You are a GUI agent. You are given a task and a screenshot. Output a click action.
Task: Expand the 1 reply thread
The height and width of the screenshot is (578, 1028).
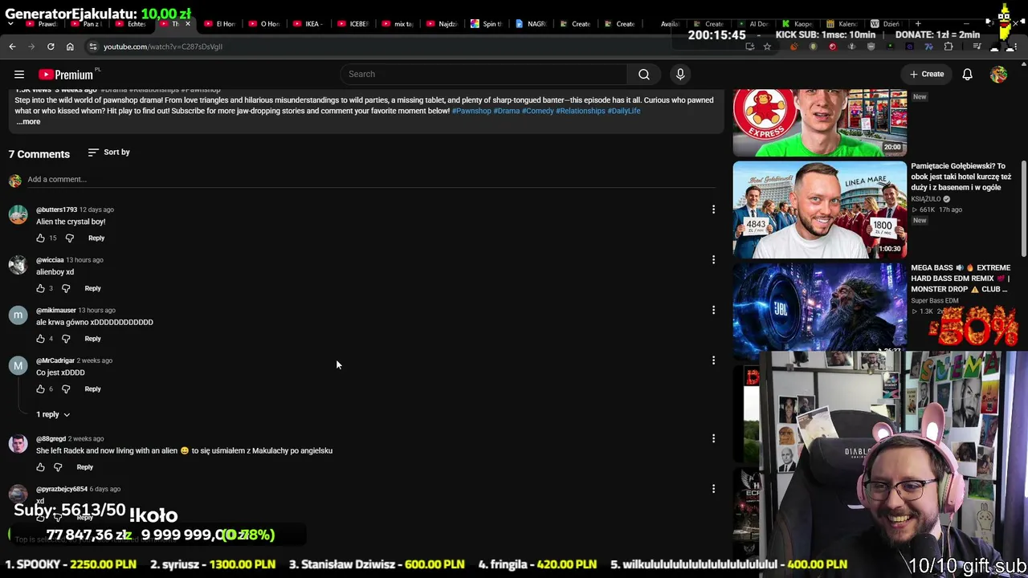pyautogui.click(x=53, y=414)
